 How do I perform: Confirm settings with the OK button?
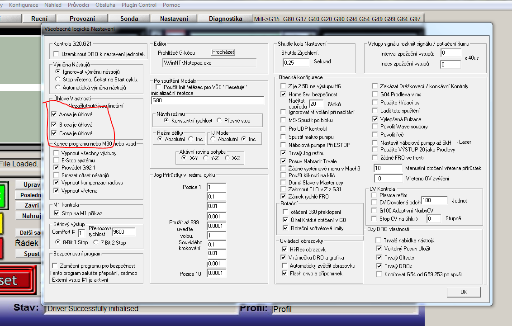(x=464, y=292)
